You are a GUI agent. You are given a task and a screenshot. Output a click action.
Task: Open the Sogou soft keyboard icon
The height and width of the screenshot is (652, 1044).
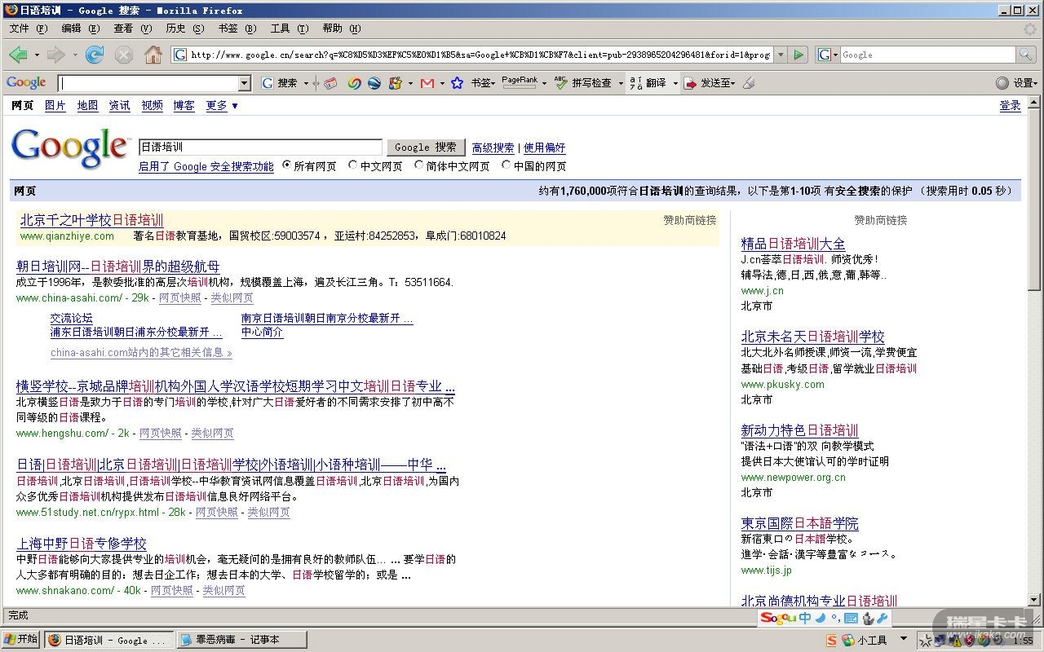click(851, 619)
